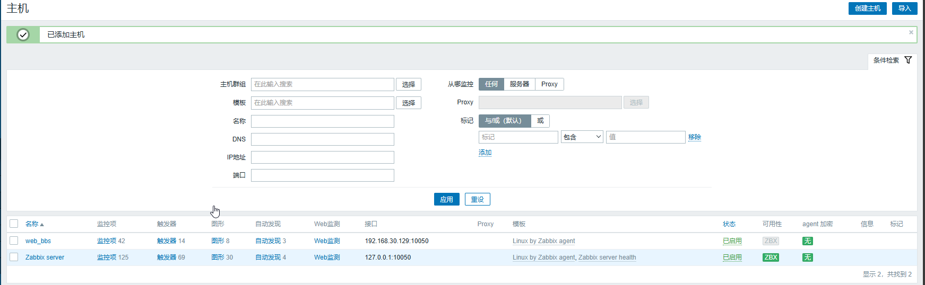Image resolution: width=925 pixels, height=285 pixels.
Task: Open the Zabbix server host
Action: point(45,257)
